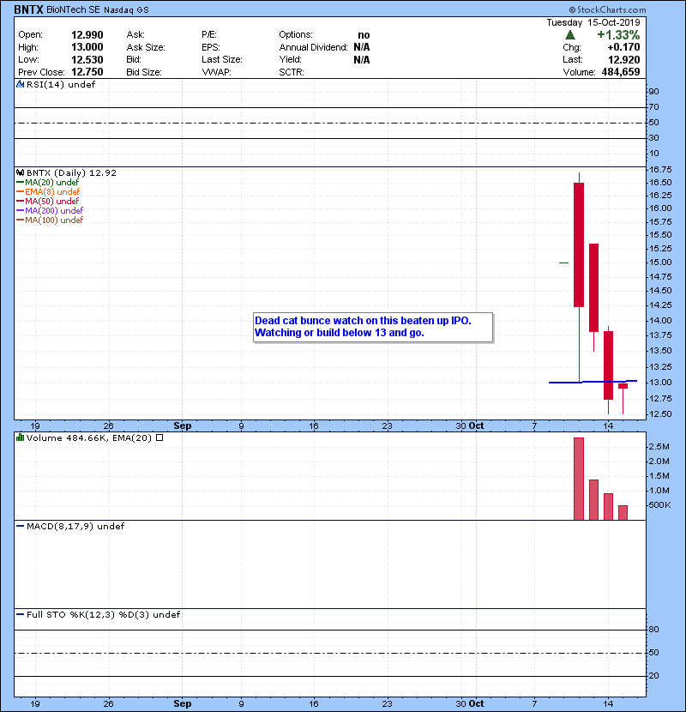Click the BNTX ticker symbol in the header
Viewport: 686px width, 712px height.
pos(28,9)
